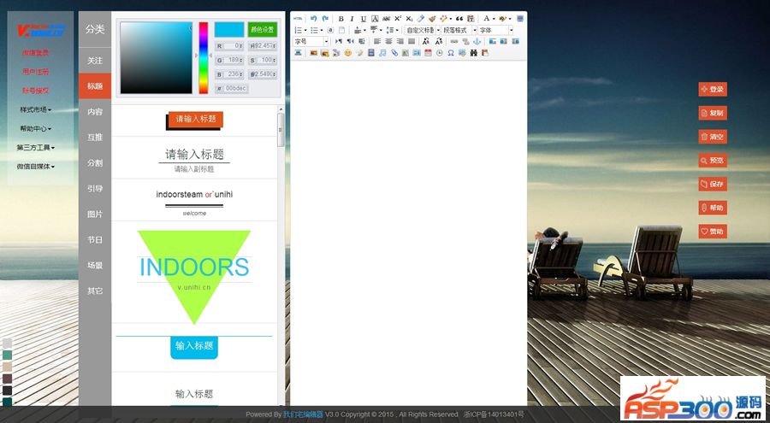
Task: Undo the last edit in the editor
Action: (x=314, y=19)
